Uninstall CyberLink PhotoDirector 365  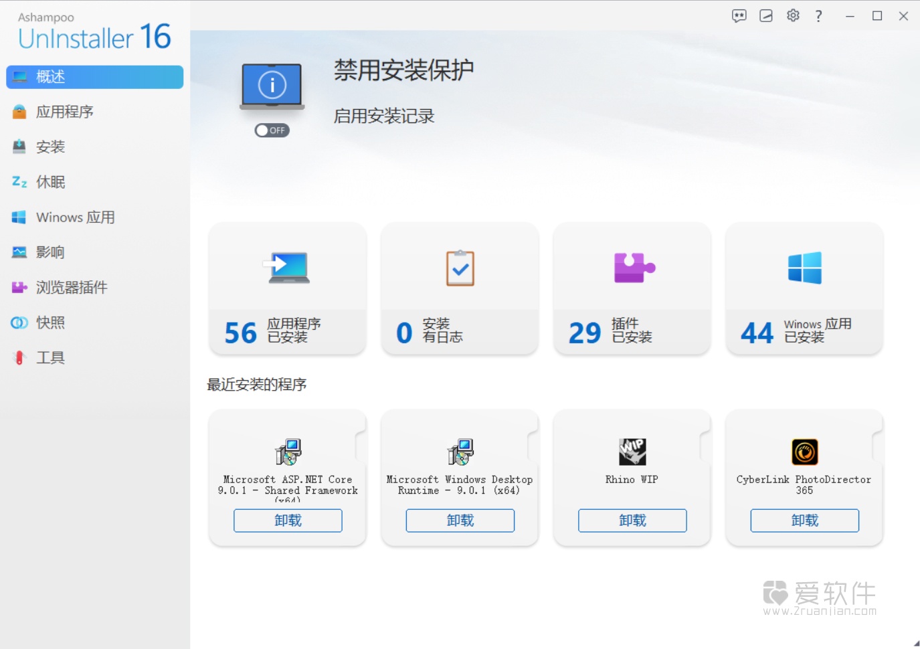click(x=804, y=521)
